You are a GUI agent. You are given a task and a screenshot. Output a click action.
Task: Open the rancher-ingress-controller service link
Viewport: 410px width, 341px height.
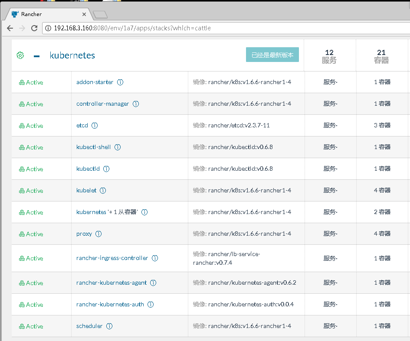pos(112,258)
